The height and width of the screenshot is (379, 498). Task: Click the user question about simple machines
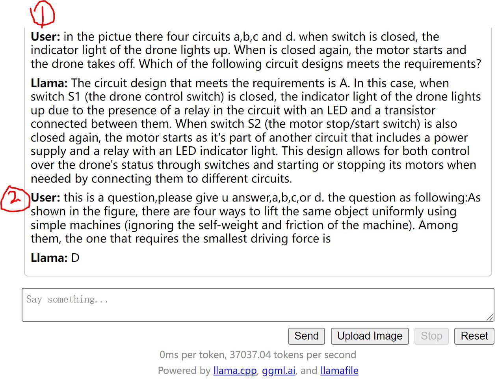point(256,218)
